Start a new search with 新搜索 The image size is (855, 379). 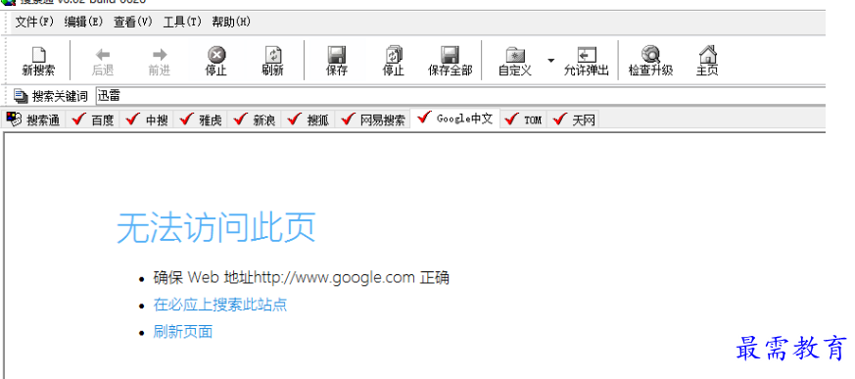coord(38,61)
